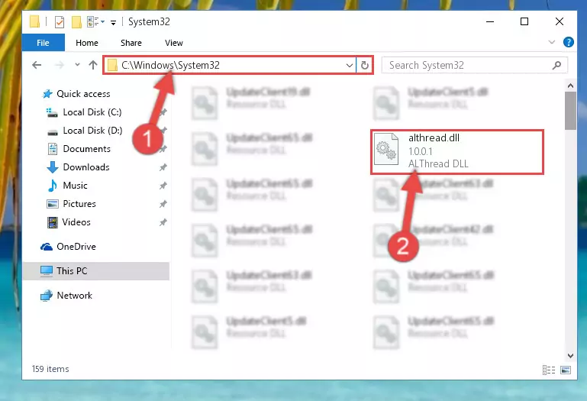Screen dimensions: 587x401
Task: Click the Forward navigation arrow
Action: (59, 65)
